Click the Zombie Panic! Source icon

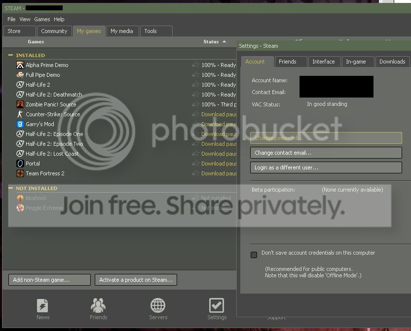coord(20,104)
